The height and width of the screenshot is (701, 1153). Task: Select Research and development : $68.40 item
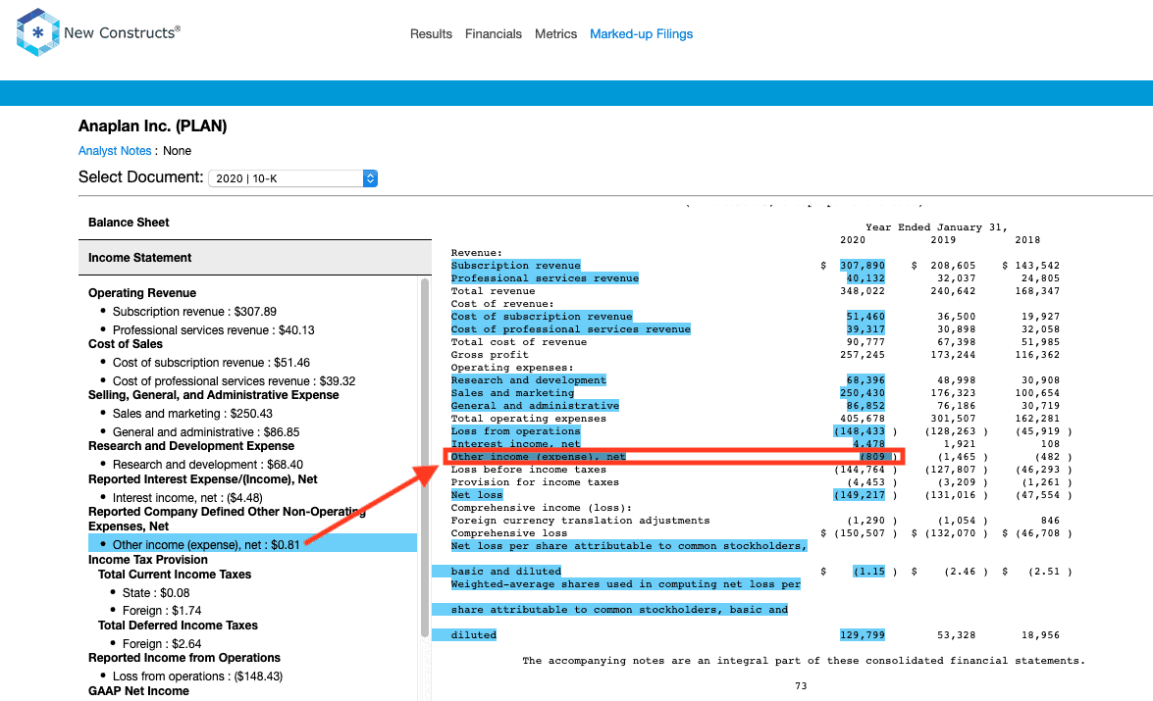[x=207, y=465]
